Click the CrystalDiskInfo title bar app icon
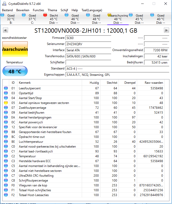The height and width of the screenshot is (204, 172). (4, 4)
